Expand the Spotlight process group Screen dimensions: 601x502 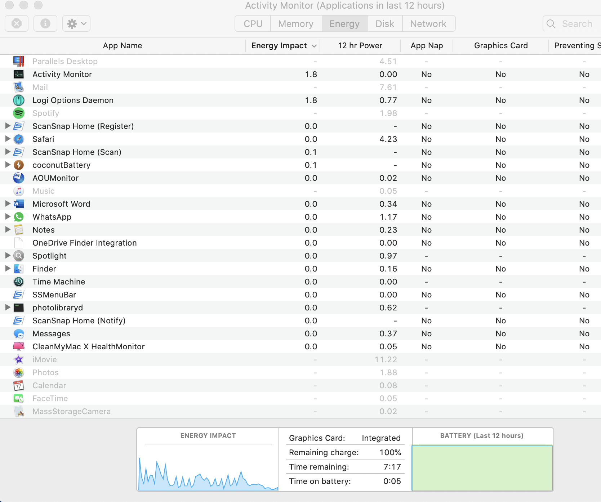(x=8, y=256)
